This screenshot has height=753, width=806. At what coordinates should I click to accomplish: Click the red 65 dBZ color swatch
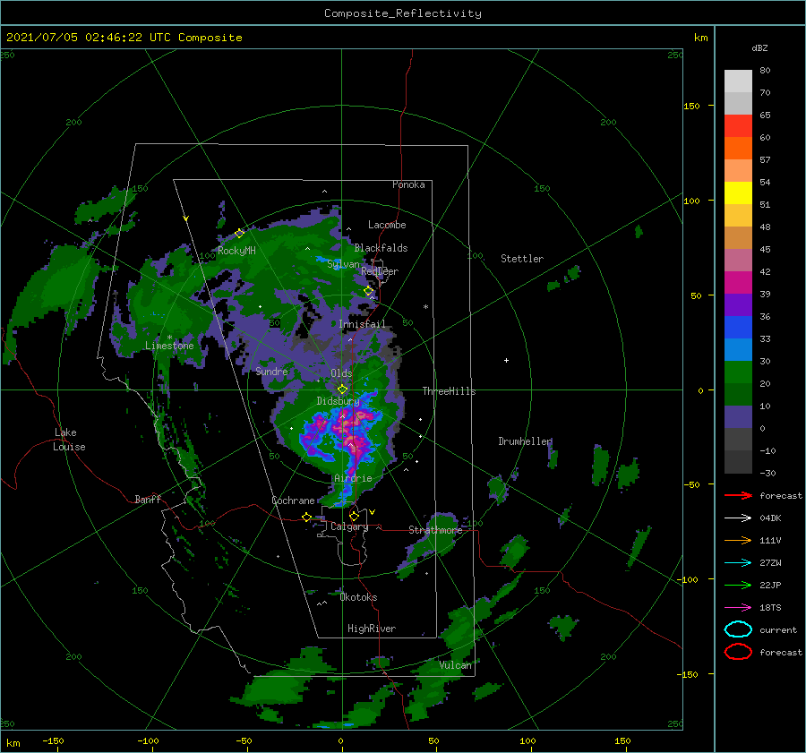(x=738, y=126)
